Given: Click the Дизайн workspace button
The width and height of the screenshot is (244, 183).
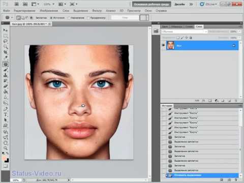Looking at the screenshot, I should (179, 4).
